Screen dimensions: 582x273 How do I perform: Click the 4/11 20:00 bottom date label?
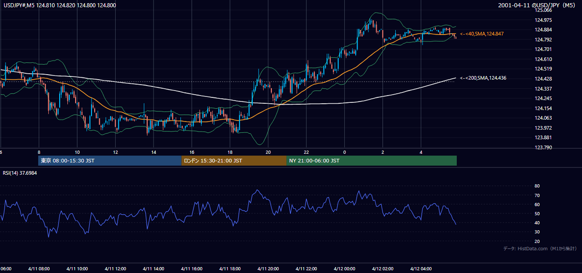[x=268, y=268]
